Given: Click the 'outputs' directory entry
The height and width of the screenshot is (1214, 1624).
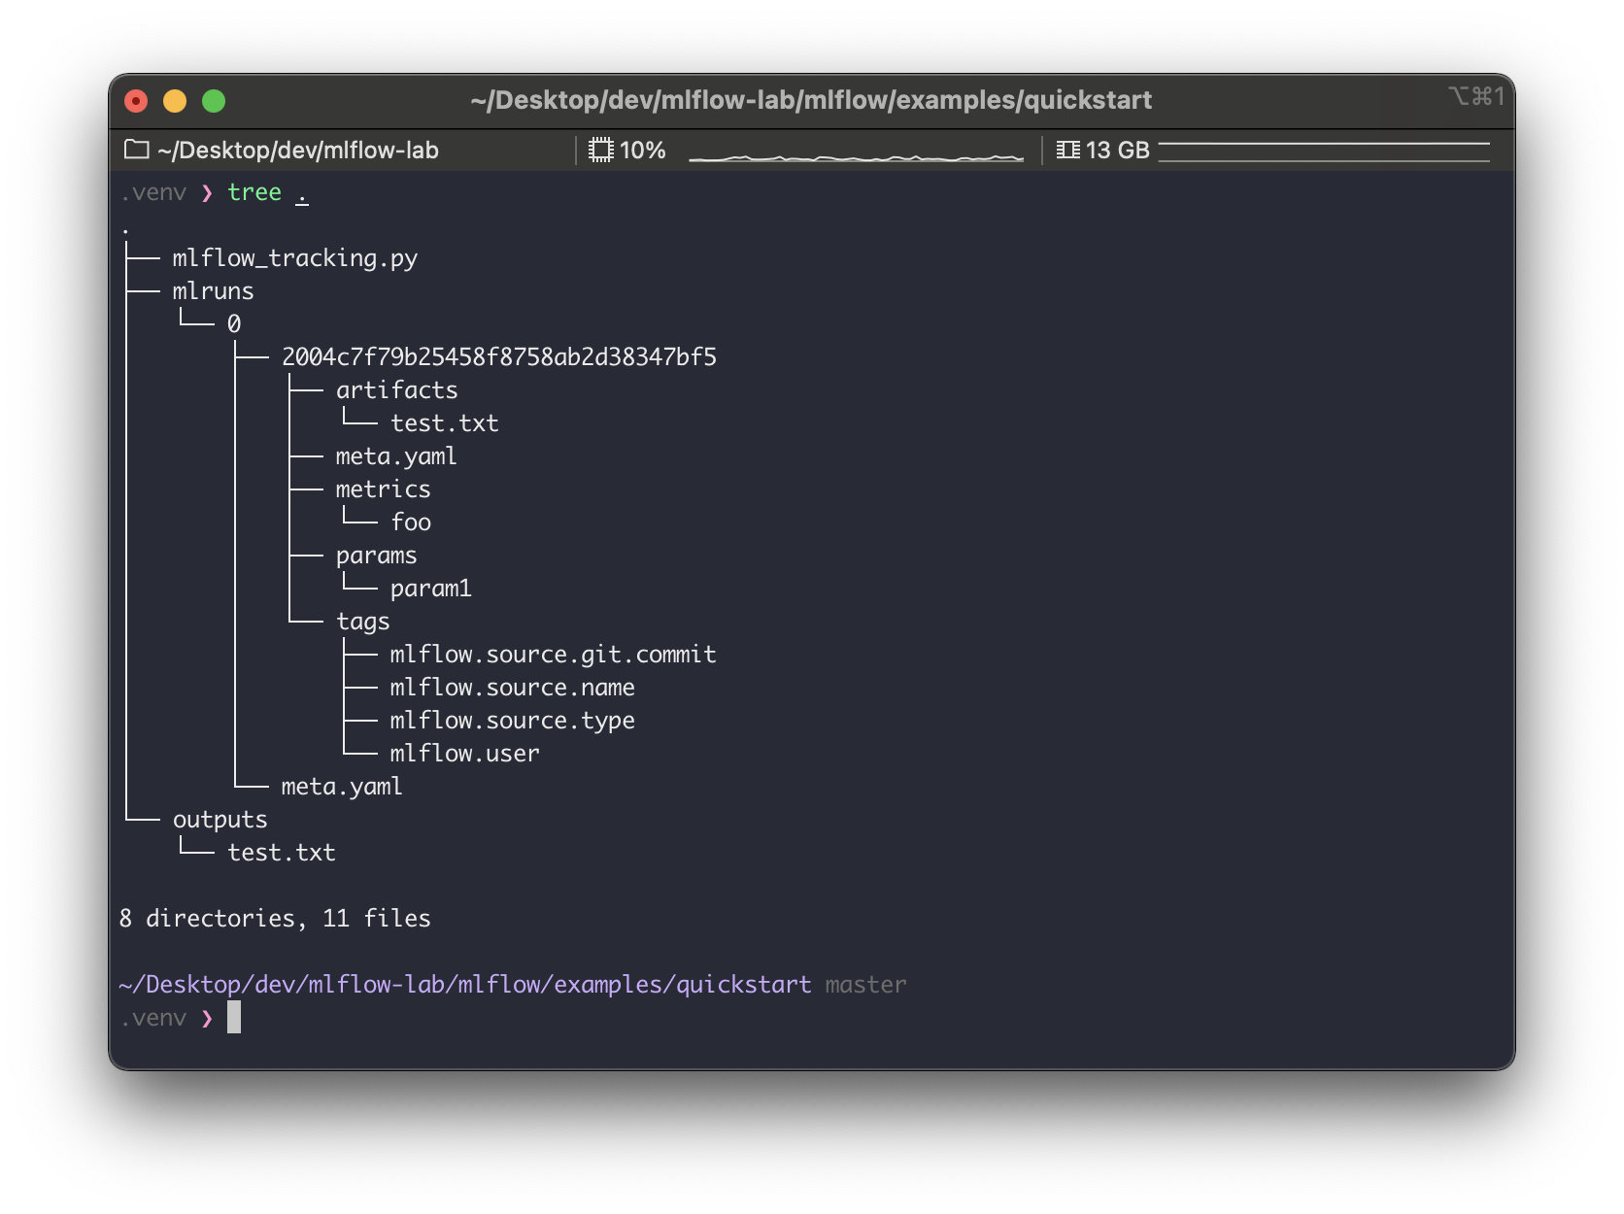Looking at the screenshot, I should coord(220,820).
